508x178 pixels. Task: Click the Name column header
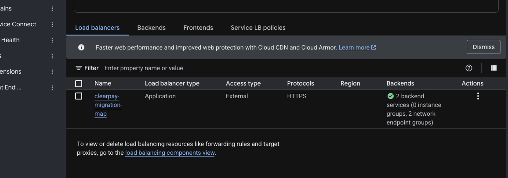pos(103,84)
